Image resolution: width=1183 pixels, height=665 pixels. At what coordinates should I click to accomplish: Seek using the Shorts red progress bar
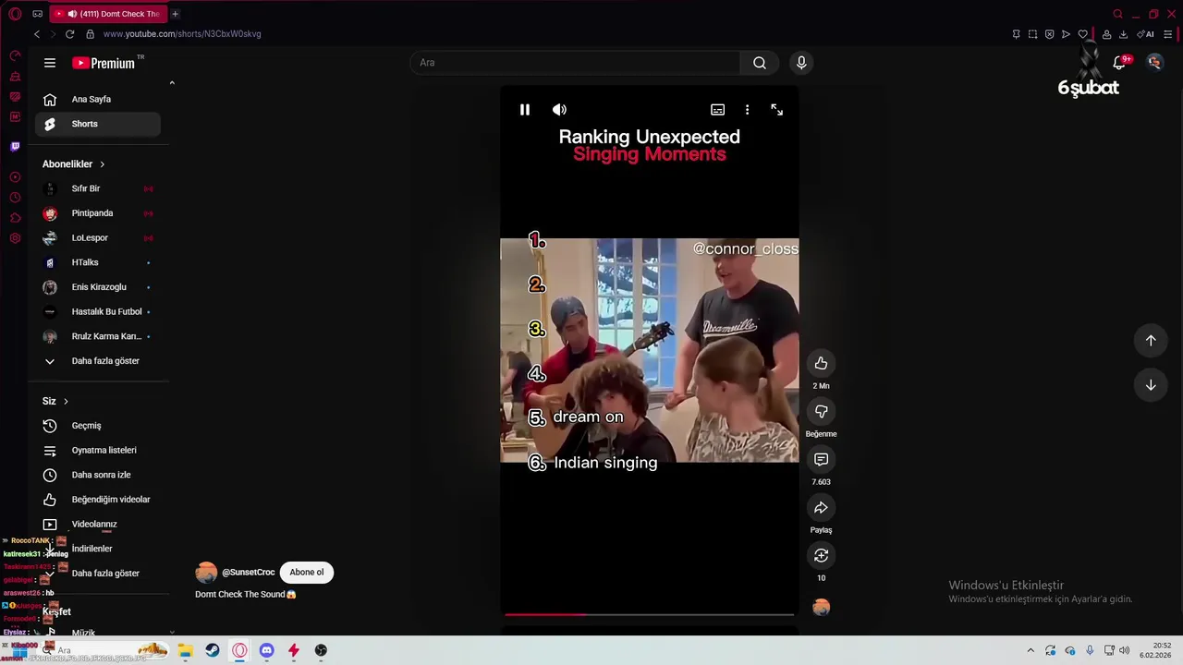649,614
